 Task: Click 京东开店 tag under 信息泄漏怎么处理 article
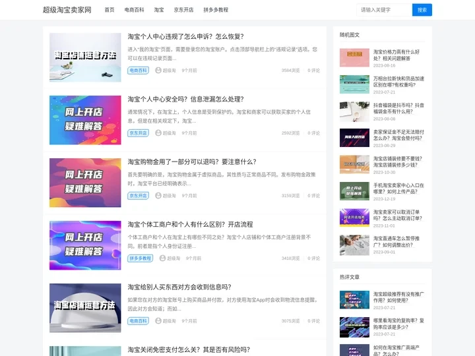pyautogui.click(x=138, y=133)
